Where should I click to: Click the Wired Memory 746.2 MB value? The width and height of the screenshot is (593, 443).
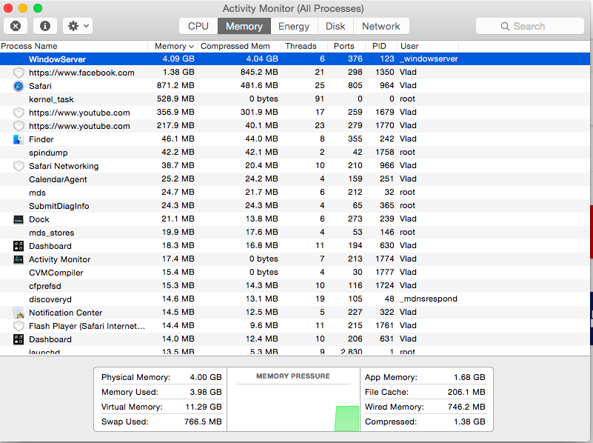[x=466, y=407]
